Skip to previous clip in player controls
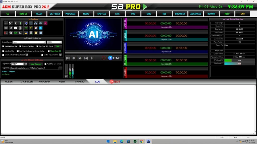Viewport: 257px width, 144px height. coord(68,58)
